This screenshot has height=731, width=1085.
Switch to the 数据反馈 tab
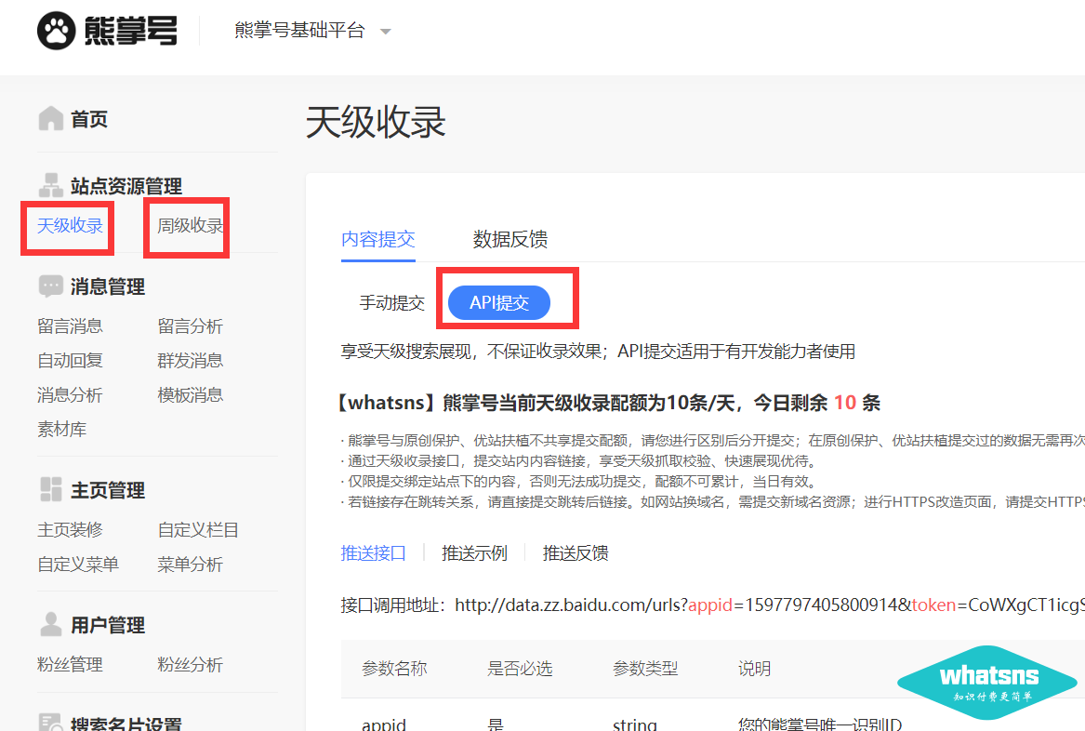click(509, 239)
